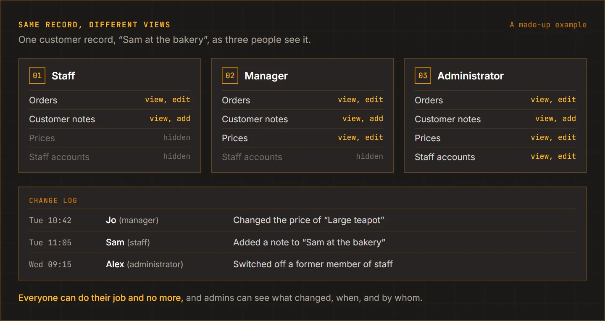Click the 'Changed the price of Large teapot' entry

pos(309,220)
